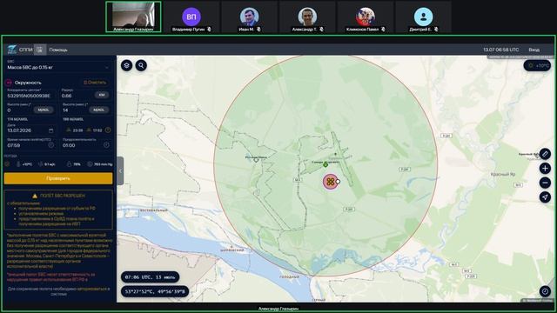Open time picker for flight start time
The height and width of the screenshot is (313, 557).
point(50,145)
